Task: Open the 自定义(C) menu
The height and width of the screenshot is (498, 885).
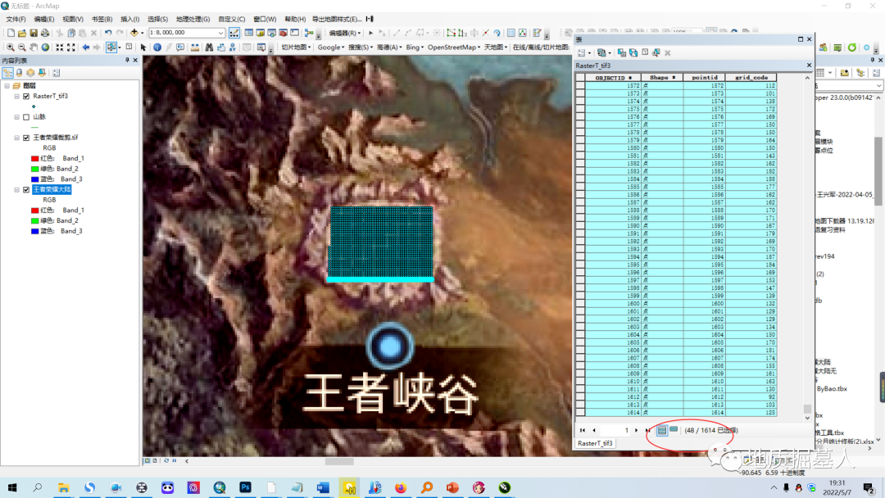Action: 231,19
